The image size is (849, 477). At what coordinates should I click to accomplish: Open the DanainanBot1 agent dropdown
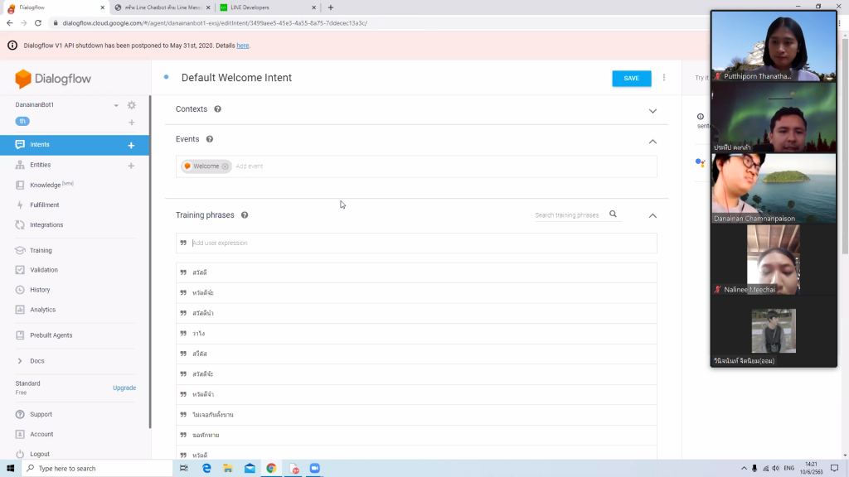[x=116, y=105]
